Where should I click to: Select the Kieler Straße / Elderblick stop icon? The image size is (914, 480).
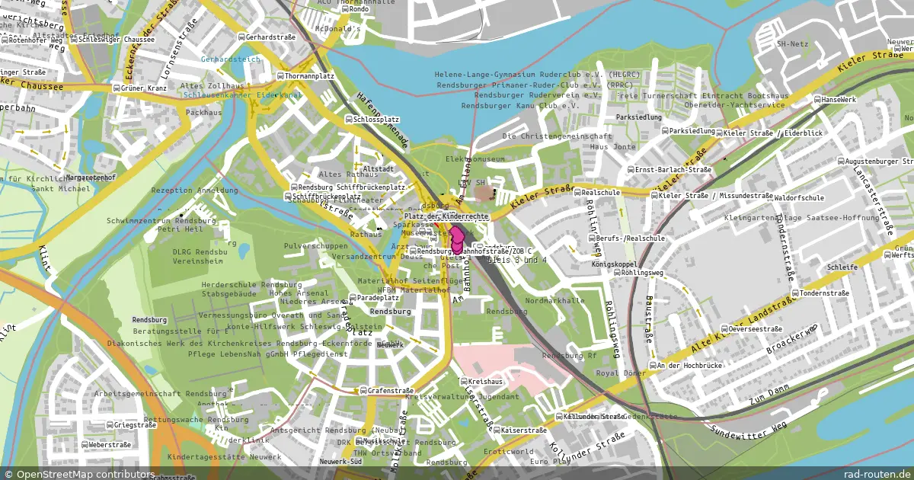tap(721, 133)
